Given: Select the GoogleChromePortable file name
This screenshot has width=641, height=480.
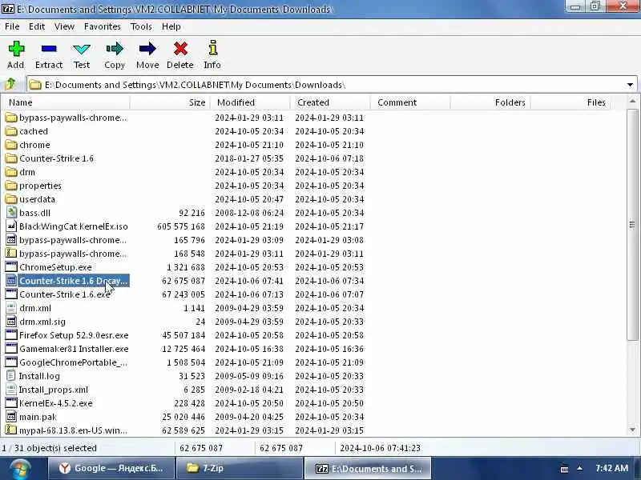Looking at the screenshot, I should click(73, 362).
